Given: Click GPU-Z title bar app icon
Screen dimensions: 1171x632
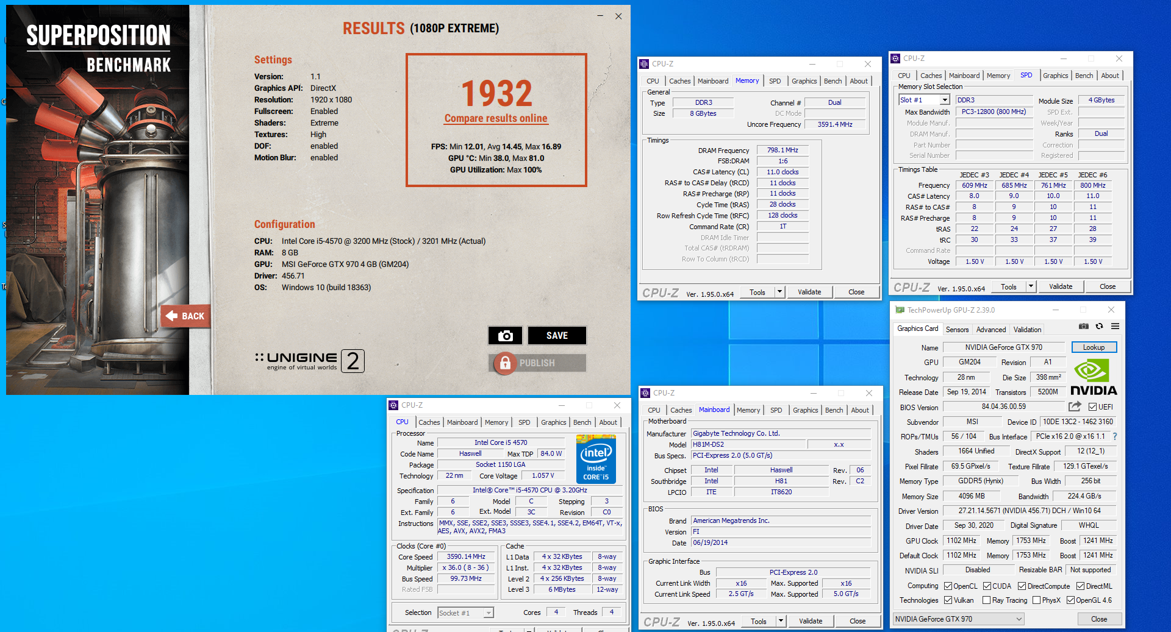Looking at the screenshot, I should tap(900, 310).
